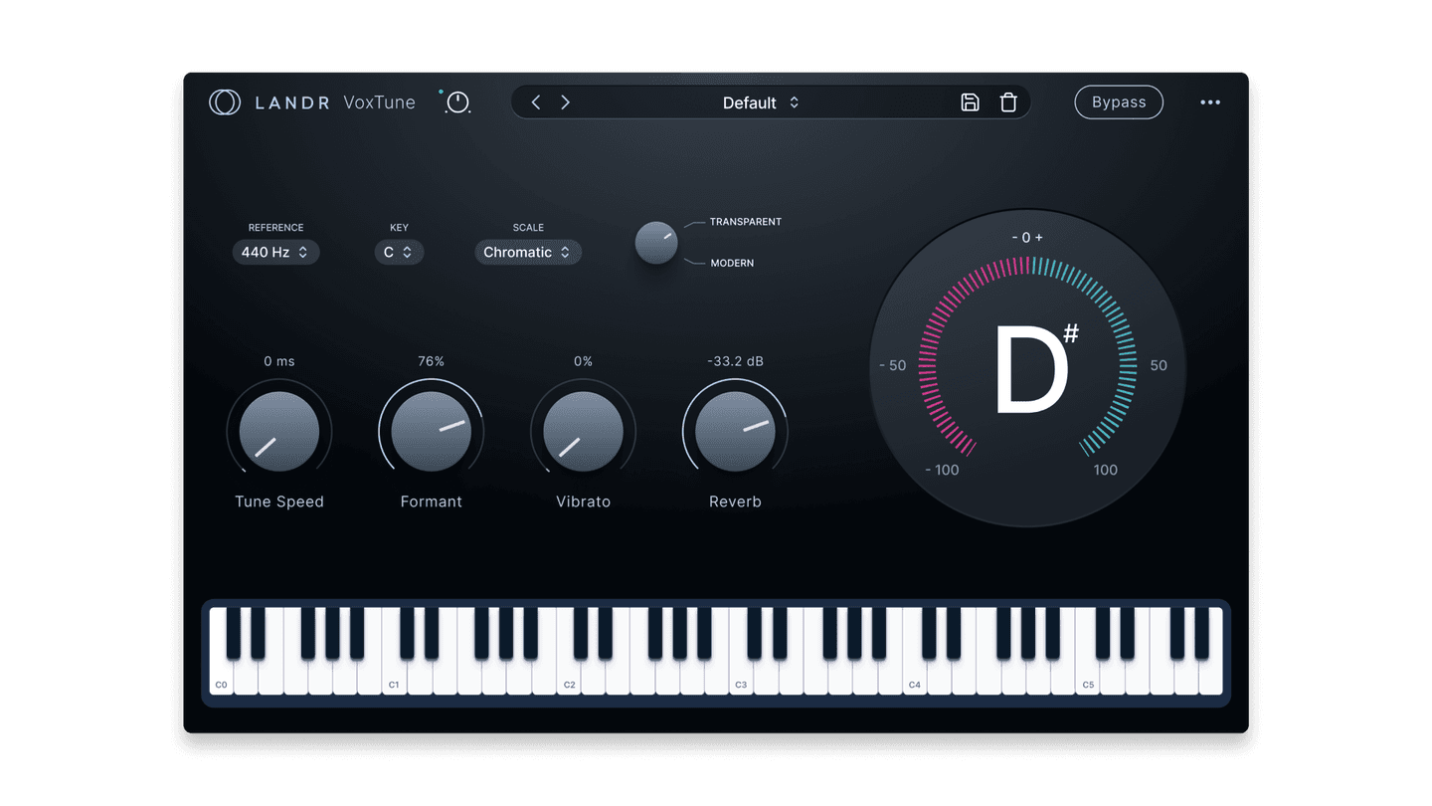Delete the current preset
The width and height of the screenshot is (1432, 806).
(1008, 101)
